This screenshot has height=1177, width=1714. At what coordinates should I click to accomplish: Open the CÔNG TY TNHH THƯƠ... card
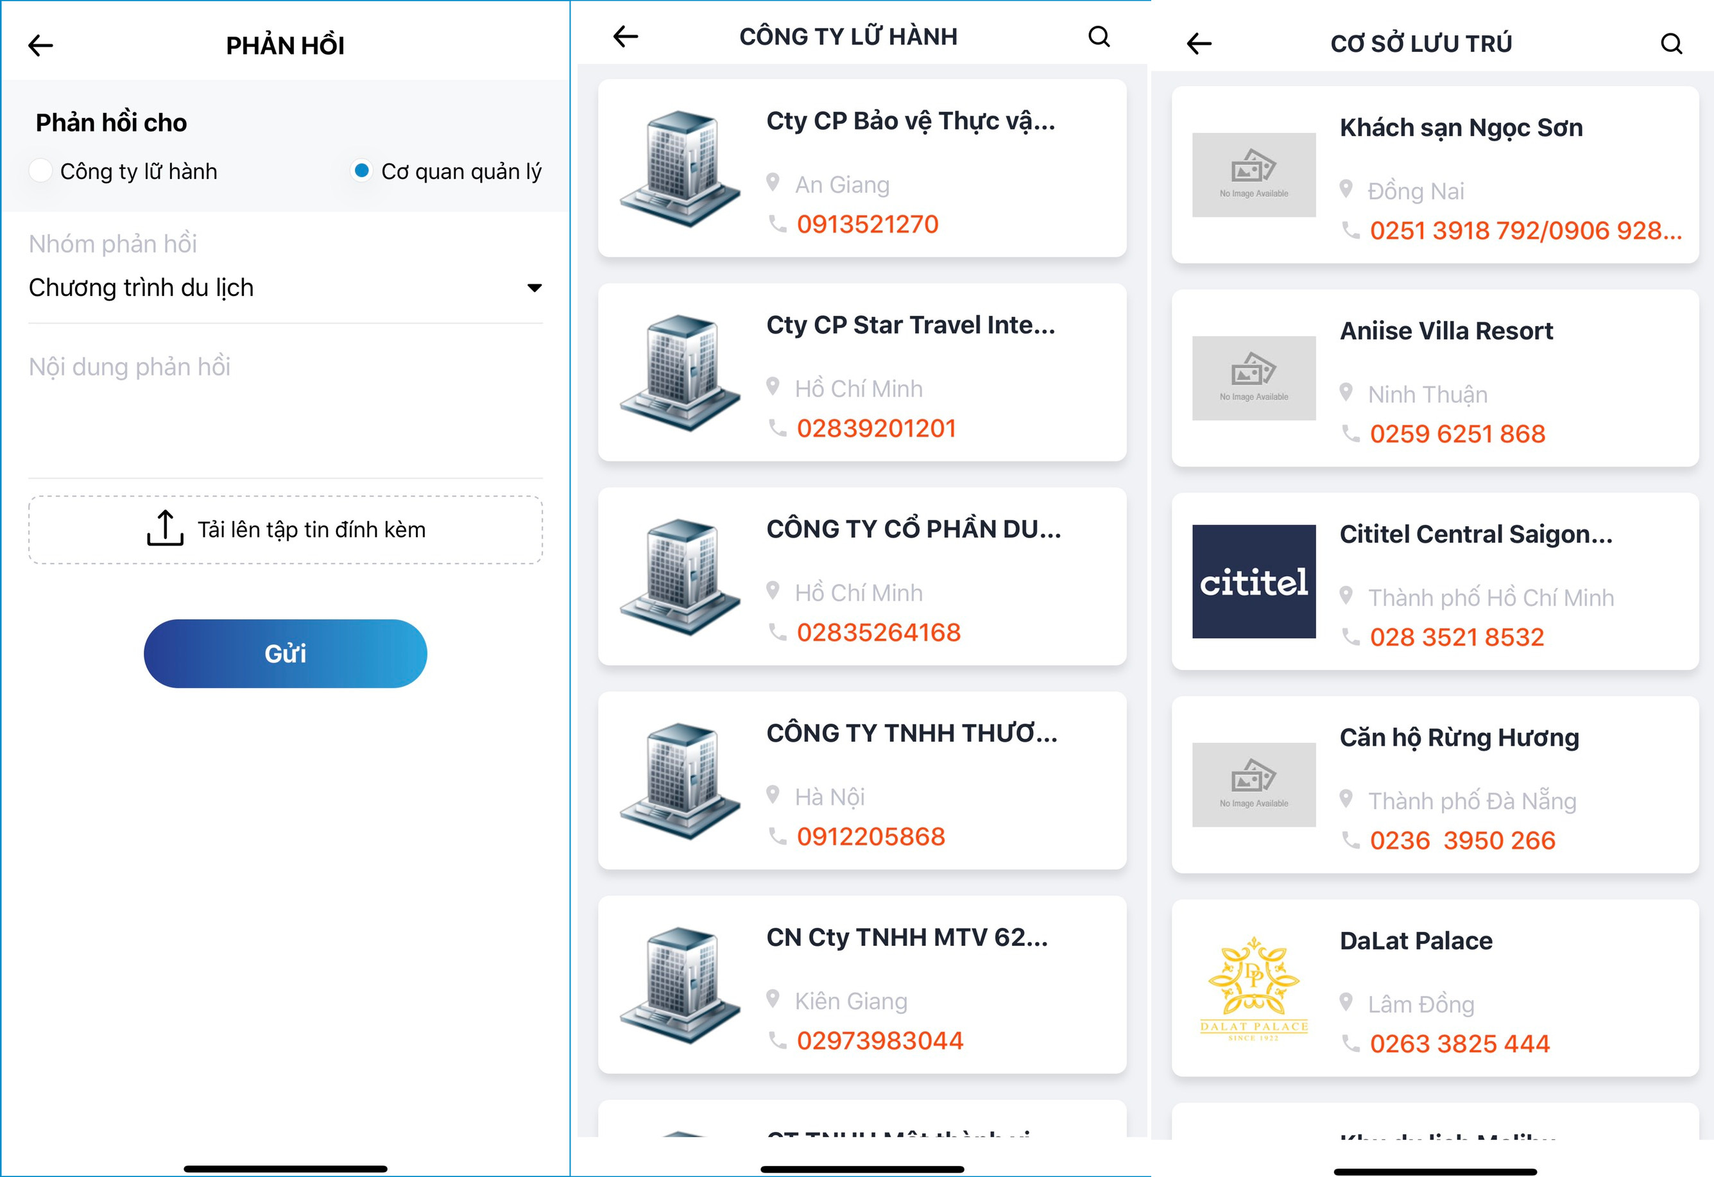[862, 780]
